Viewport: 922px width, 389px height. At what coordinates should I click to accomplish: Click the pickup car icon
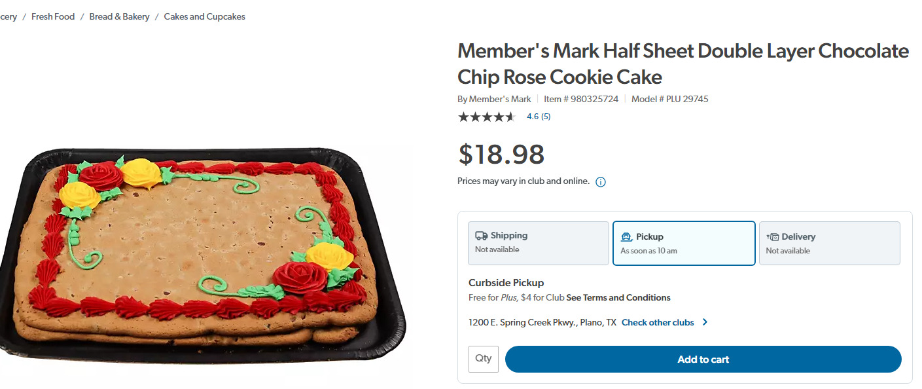point(626,237)
